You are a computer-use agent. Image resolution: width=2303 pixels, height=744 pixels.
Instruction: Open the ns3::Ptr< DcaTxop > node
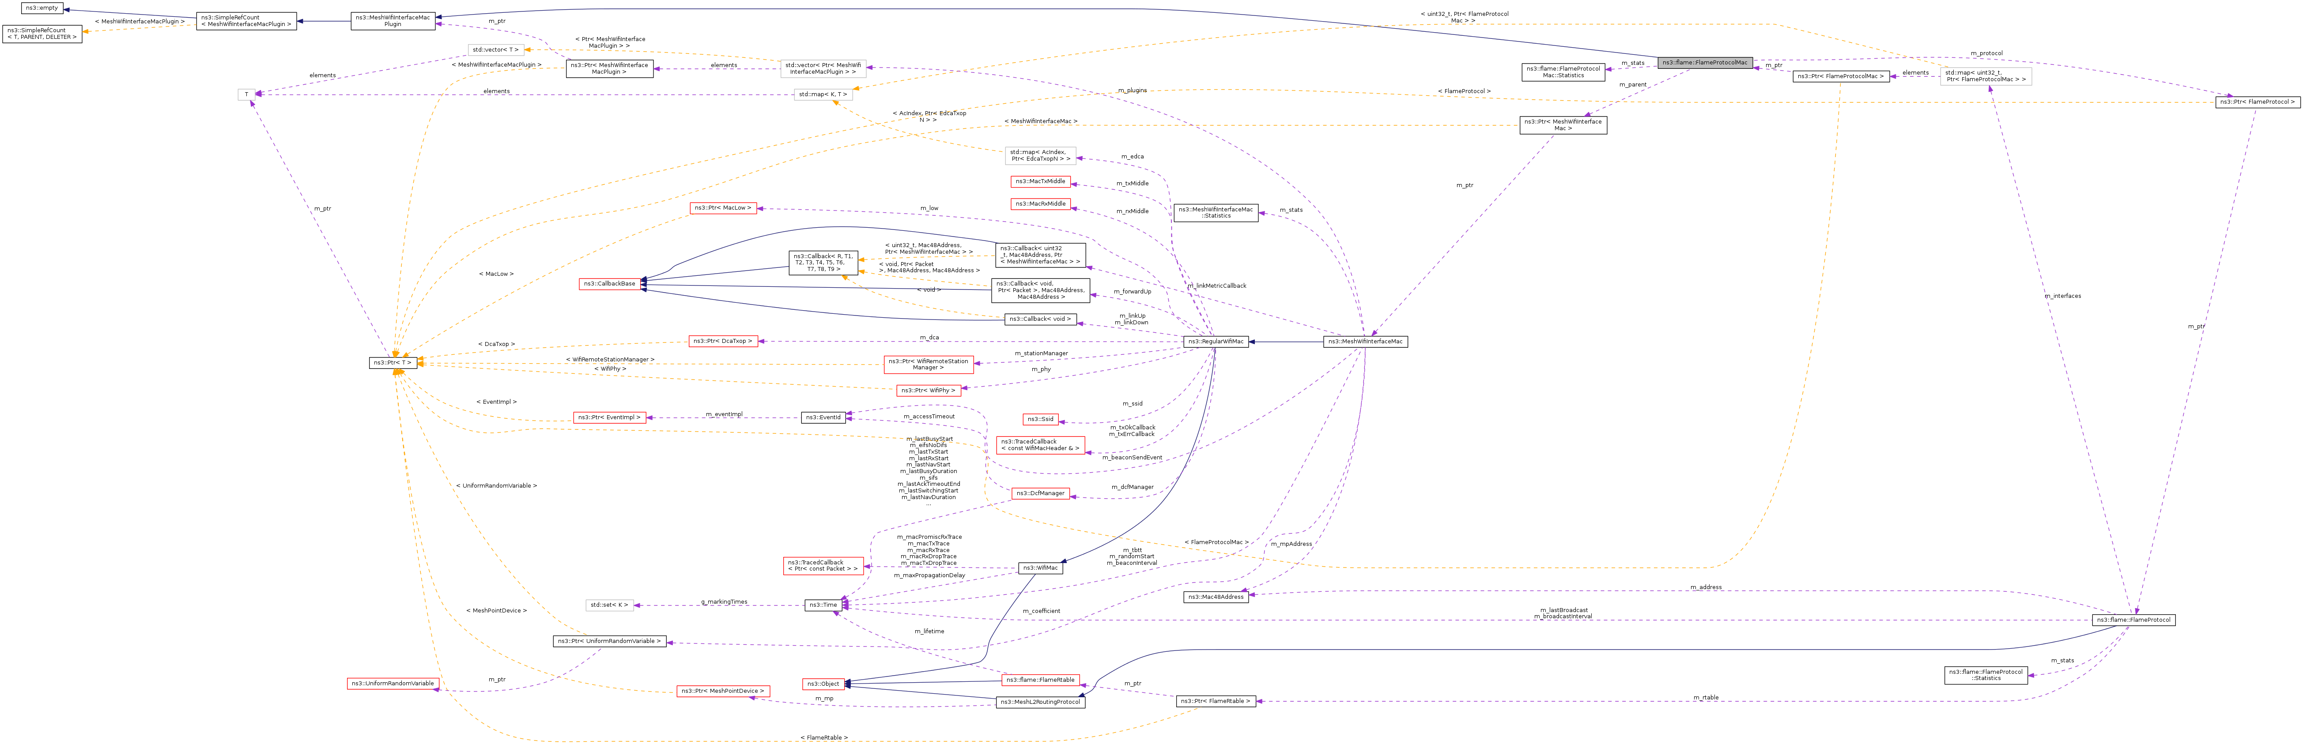tap(722, 341)
